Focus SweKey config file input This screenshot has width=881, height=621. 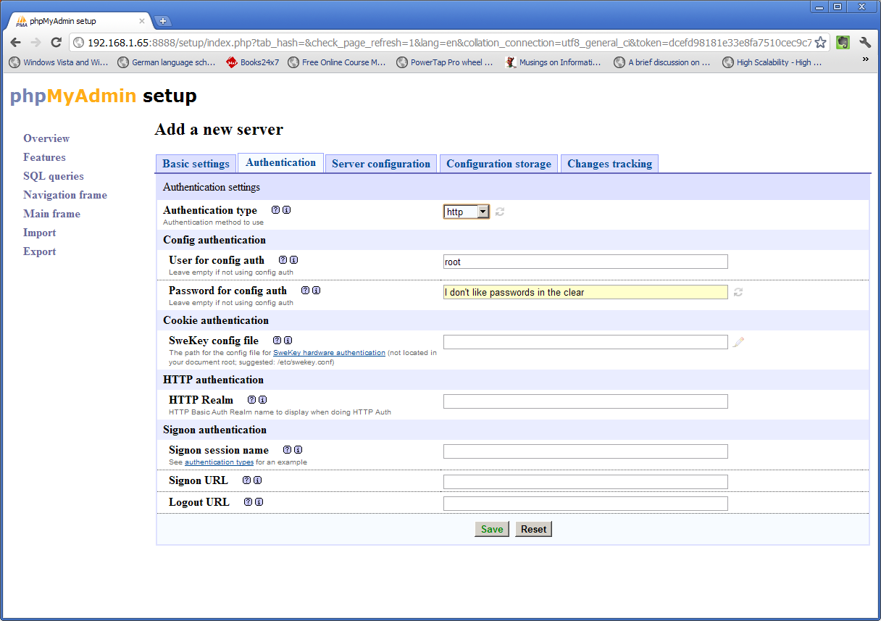click(585, 342)
